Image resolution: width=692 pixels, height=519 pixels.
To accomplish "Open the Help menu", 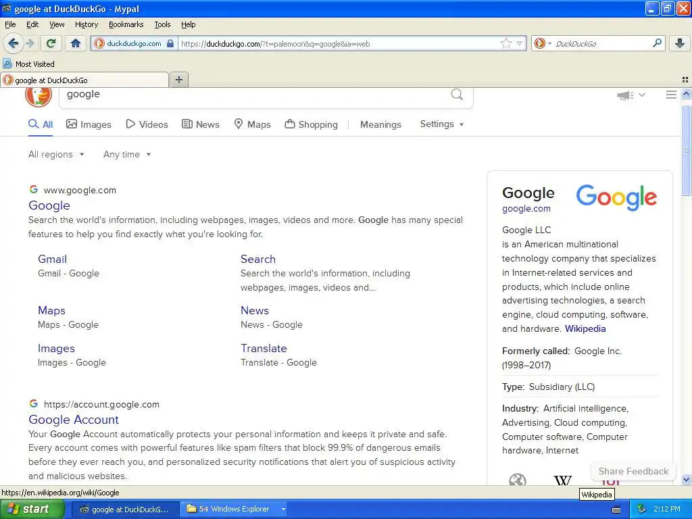I will click(188, 24).
